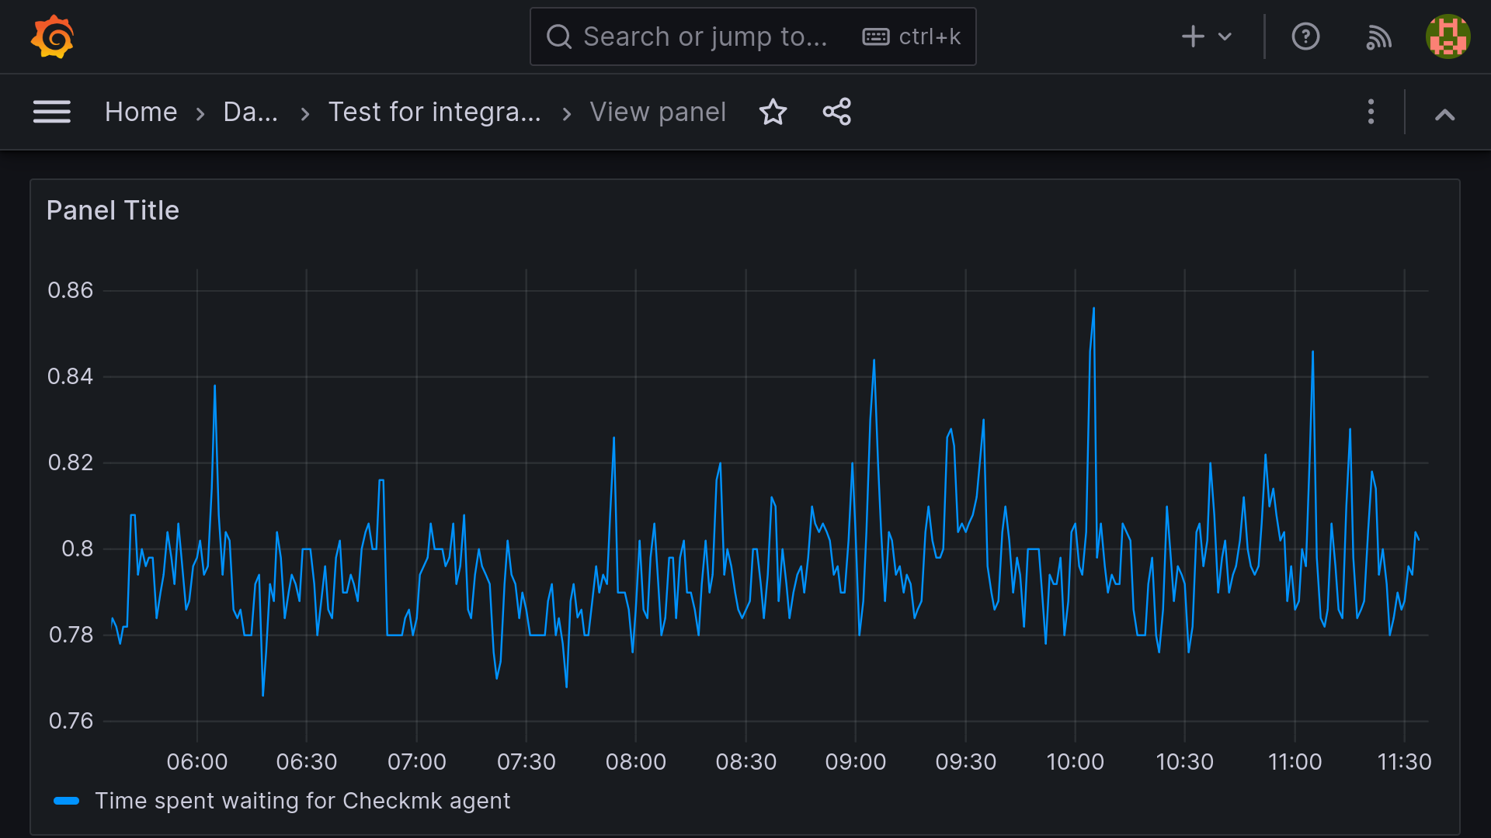
Task: Share the dashboard panel
Action: [837, 112]
